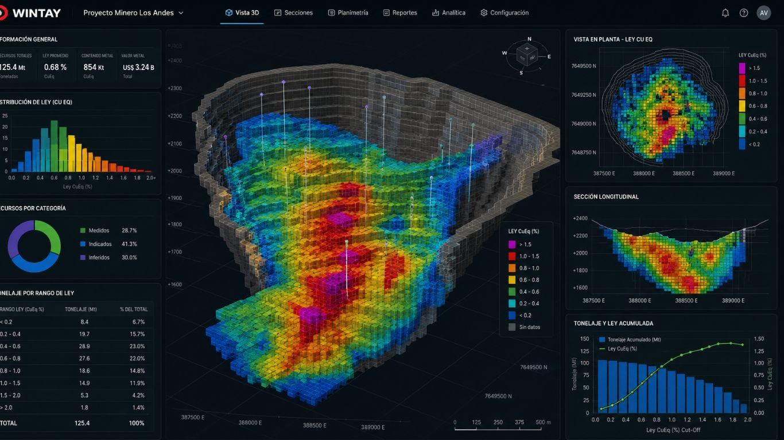Click the 14.8% cell in the table
Image resolution: width=784 pixels, height=440 pixels.
click(137, 371)
